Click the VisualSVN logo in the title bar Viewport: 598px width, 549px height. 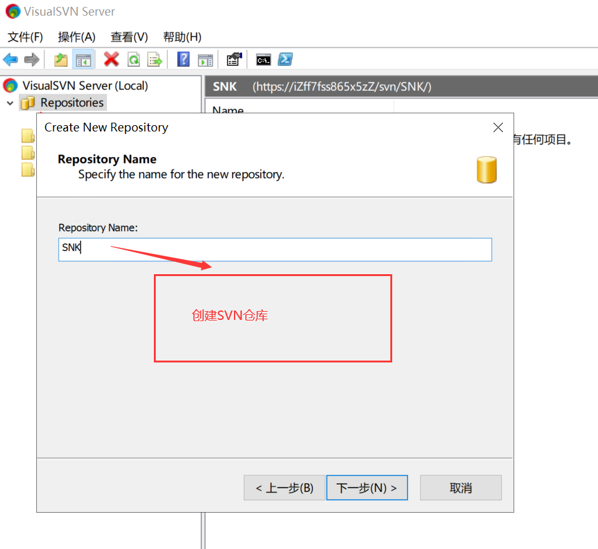tap(13, 11)
